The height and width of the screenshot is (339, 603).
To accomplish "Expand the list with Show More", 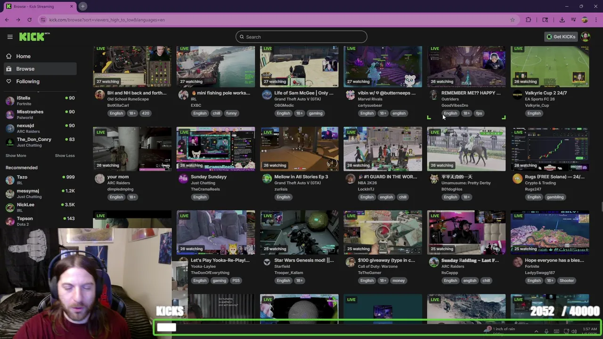I will (16, 156).
